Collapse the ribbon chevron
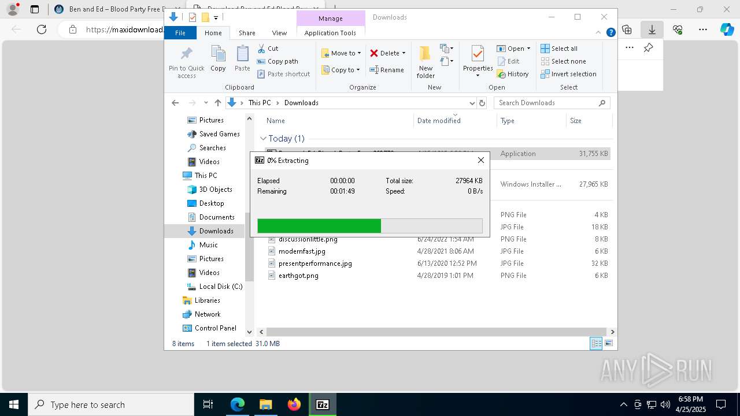The width and height of the screenshot is (740, 416). [x=600, y=33]
